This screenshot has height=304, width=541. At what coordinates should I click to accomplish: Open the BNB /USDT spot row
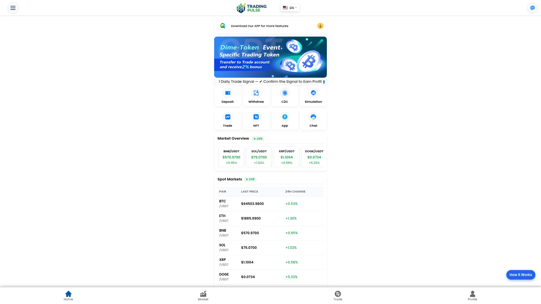(x=270, y=233)
